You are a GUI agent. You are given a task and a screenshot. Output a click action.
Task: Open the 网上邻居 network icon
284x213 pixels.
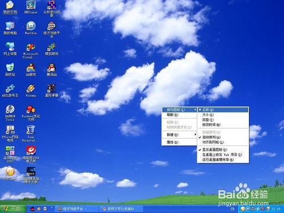pyautogui.click(x=10, y=49)
